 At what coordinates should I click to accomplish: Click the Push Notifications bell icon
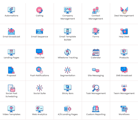[39, 70]
